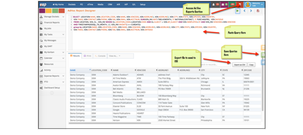Expand the My Kanban chevron
This screenshot has height=135, width=303.
(63, 52)
